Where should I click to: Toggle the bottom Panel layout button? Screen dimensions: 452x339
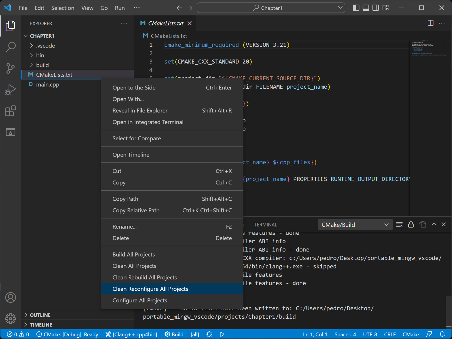click(x=366, y=8)
